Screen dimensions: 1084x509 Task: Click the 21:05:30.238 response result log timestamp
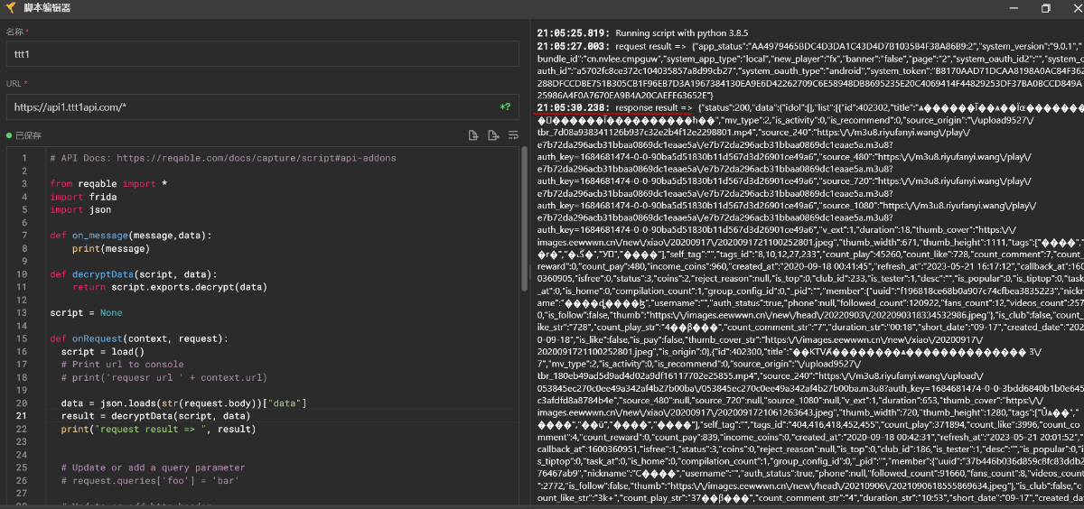pos(573,107)
